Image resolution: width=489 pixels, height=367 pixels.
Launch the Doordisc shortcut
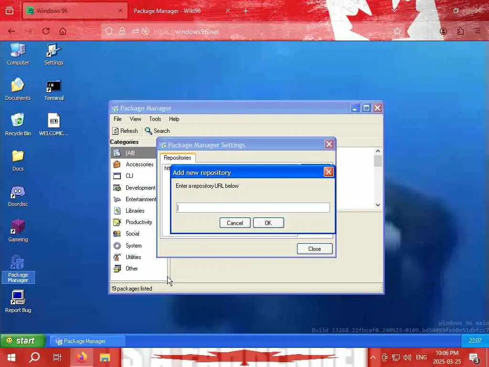18,195
